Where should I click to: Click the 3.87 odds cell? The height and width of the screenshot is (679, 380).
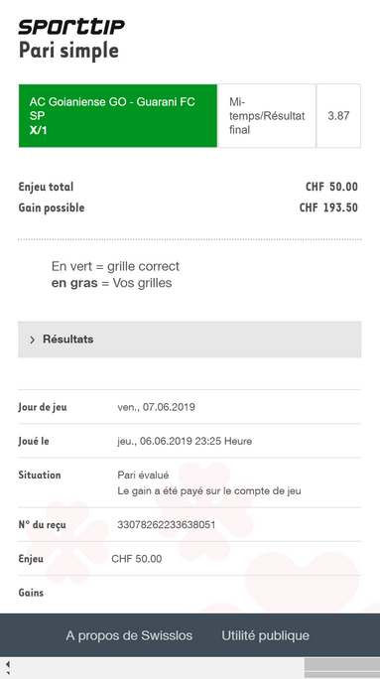tap(338, 115)
